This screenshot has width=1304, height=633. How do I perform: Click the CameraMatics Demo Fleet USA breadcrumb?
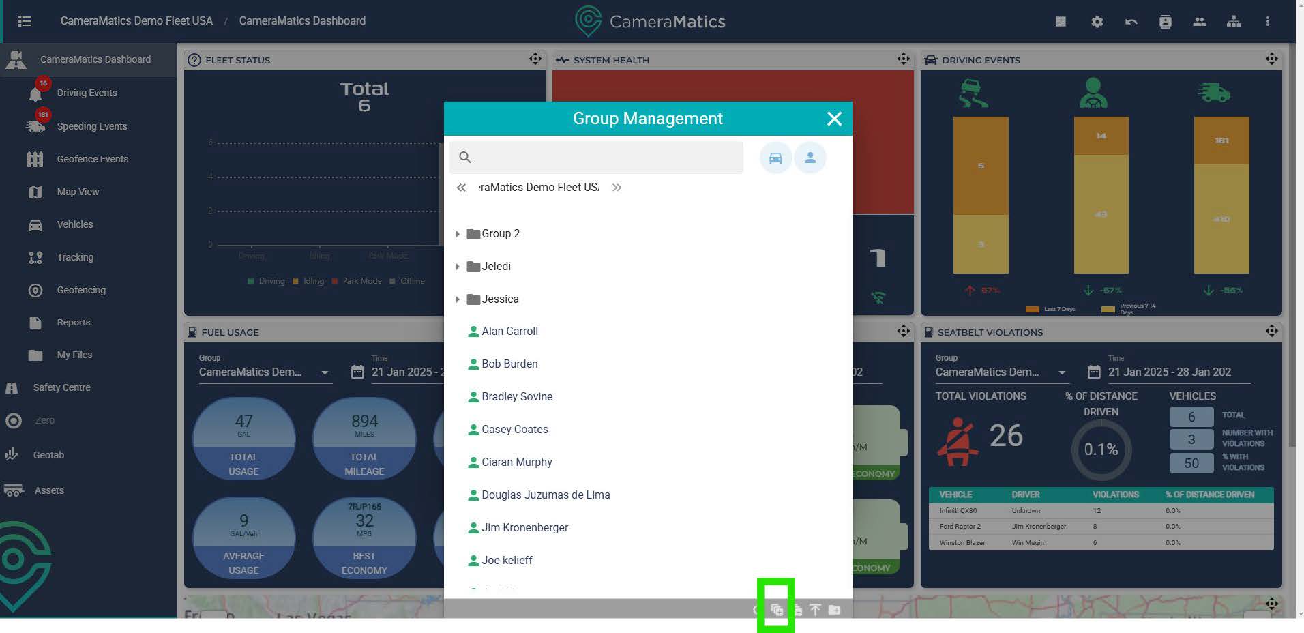136,21
